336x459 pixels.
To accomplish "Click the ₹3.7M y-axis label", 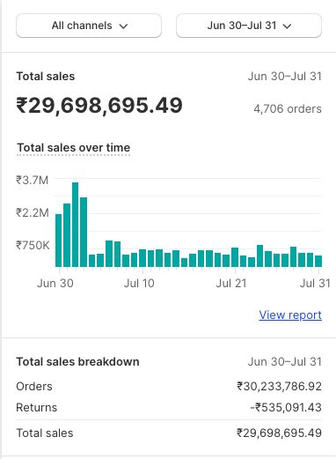I will [x=33, y=180].
